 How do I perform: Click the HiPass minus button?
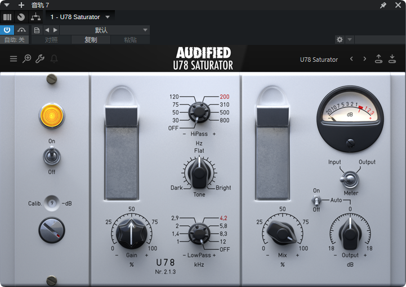pyautogui.click(x=184, y=134)
